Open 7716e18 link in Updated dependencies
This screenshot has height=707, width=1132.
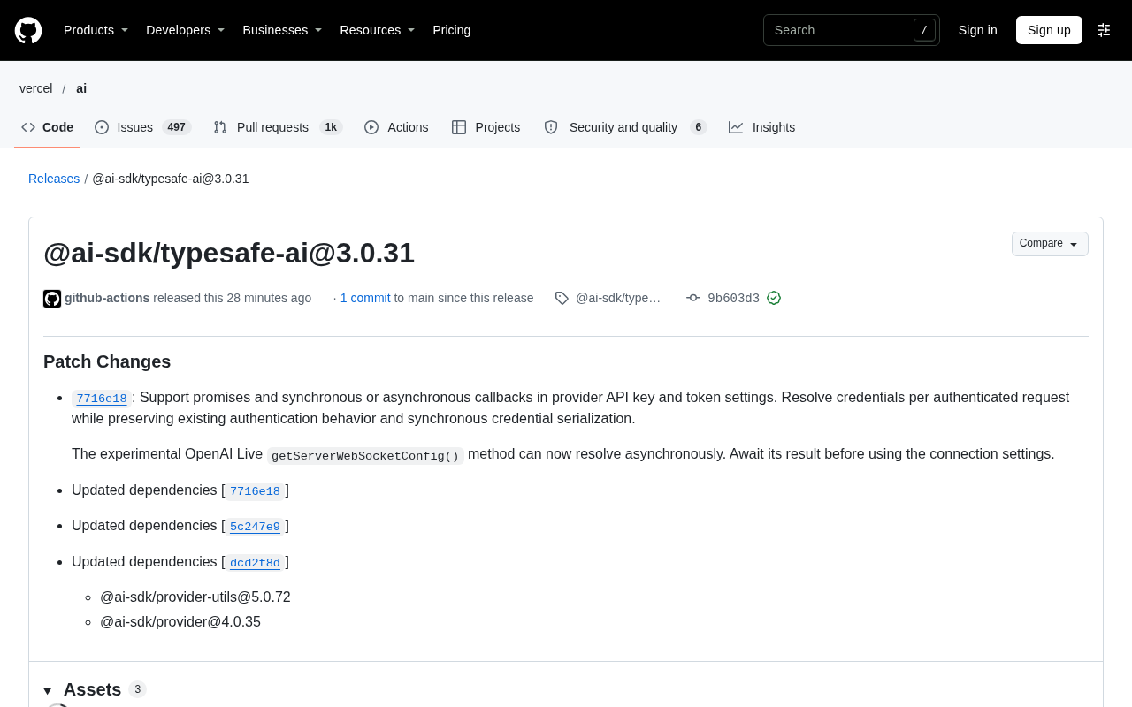[255, 491]
